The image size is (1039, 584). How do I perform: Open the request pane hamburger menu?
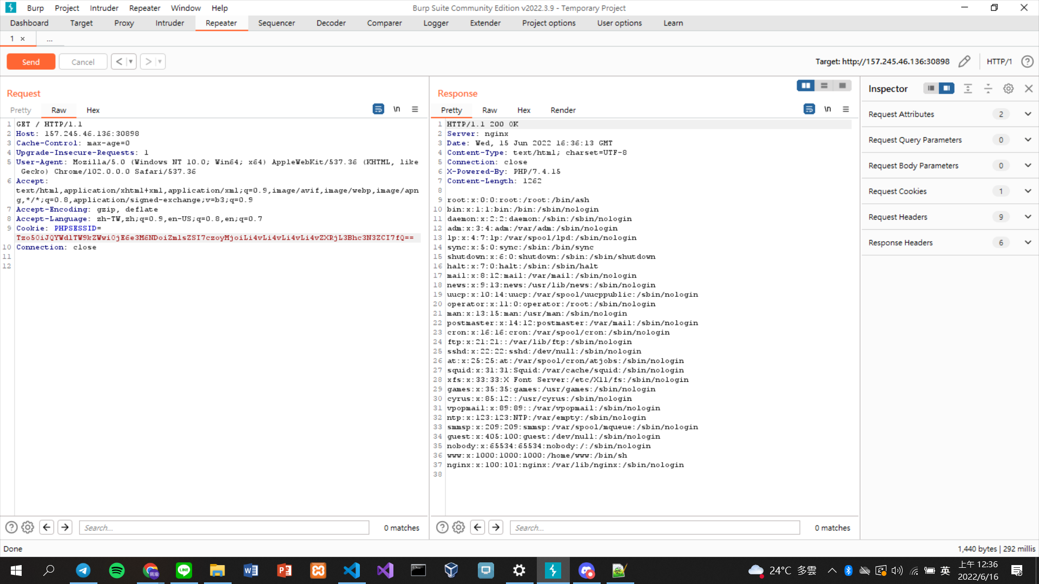(415, 109)
